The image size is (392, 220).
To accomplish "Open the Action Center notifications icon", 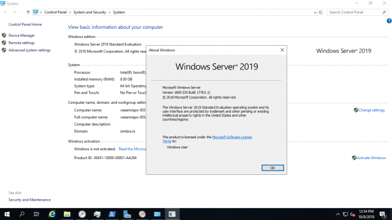I will click(x=382, y=214).
